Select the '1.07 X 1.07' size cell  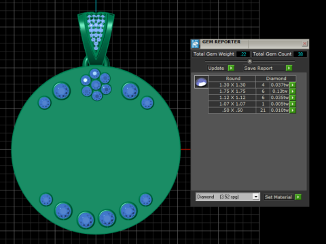pyautogui.click(x=232, y=104)
